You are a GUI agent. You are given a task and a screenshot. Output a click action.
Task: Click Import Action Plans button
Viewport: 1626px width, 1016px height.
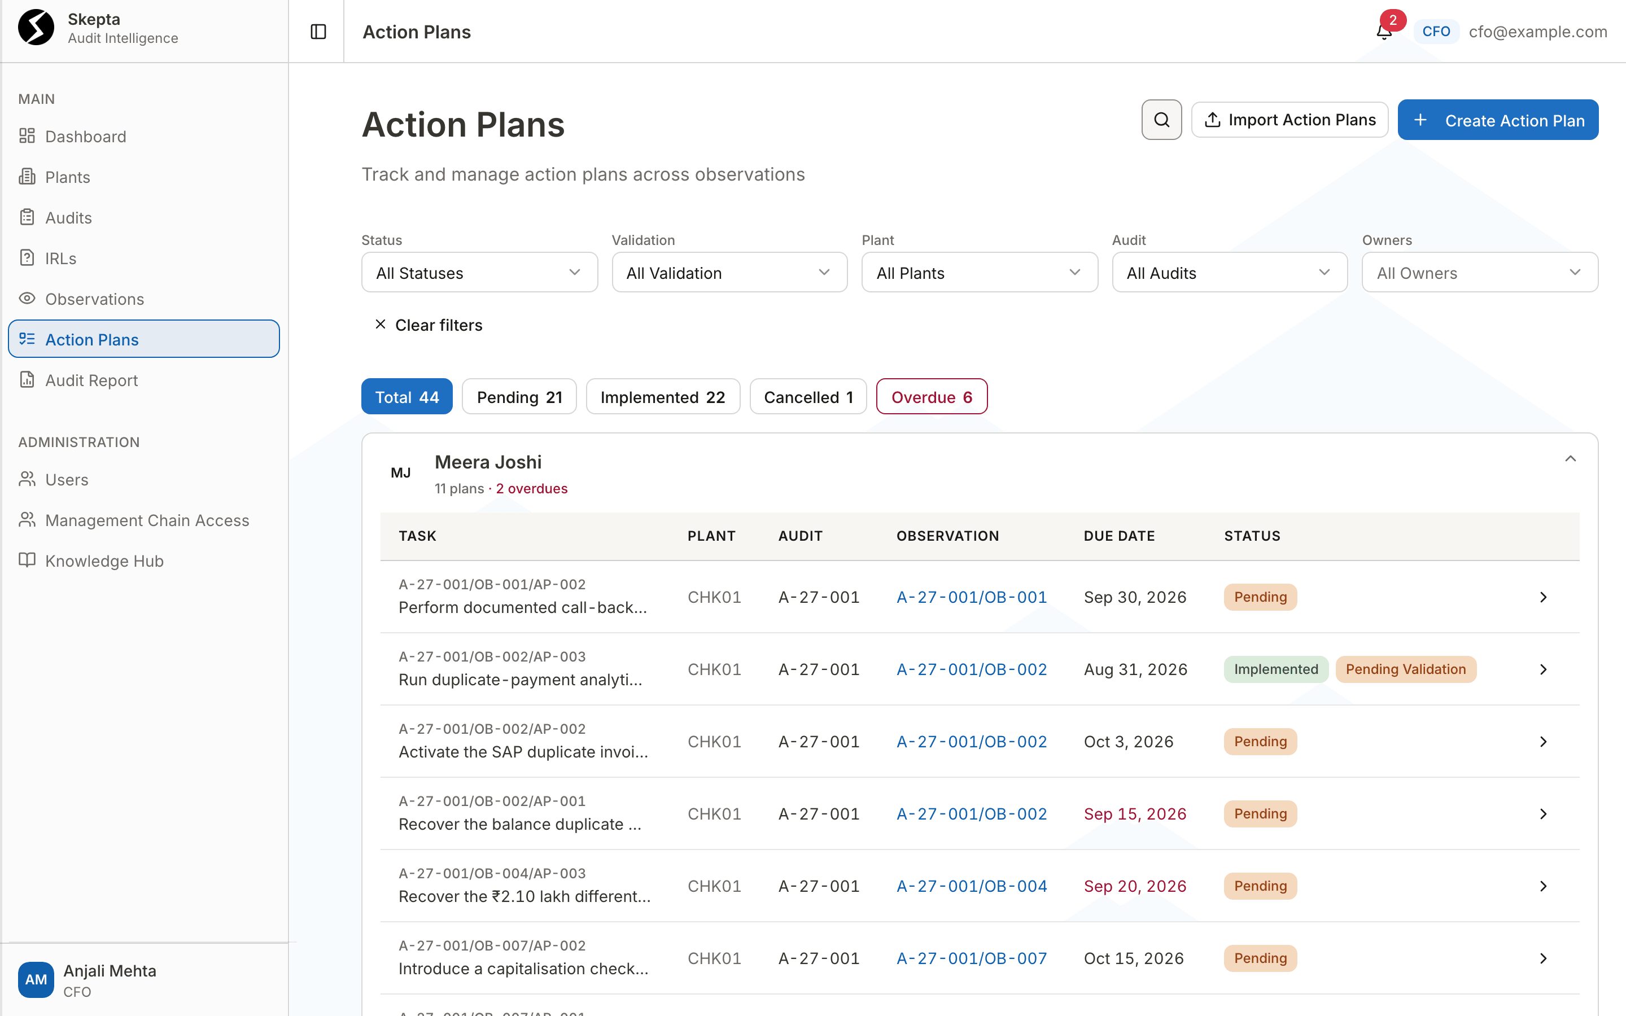tap(1290, 120)
